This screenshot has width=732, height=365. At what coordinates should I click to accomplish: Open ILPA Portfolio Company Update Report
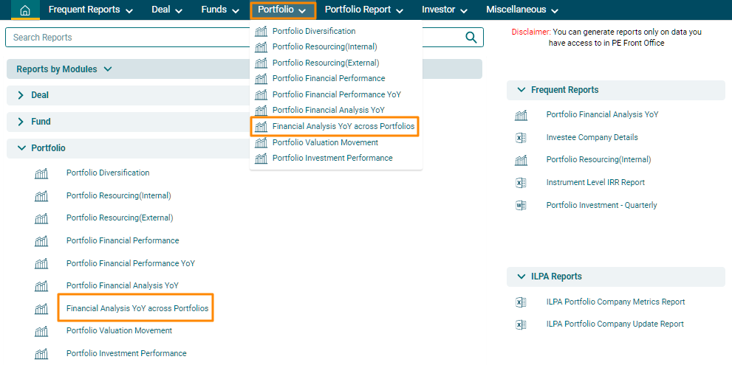[x=615, y=324]
